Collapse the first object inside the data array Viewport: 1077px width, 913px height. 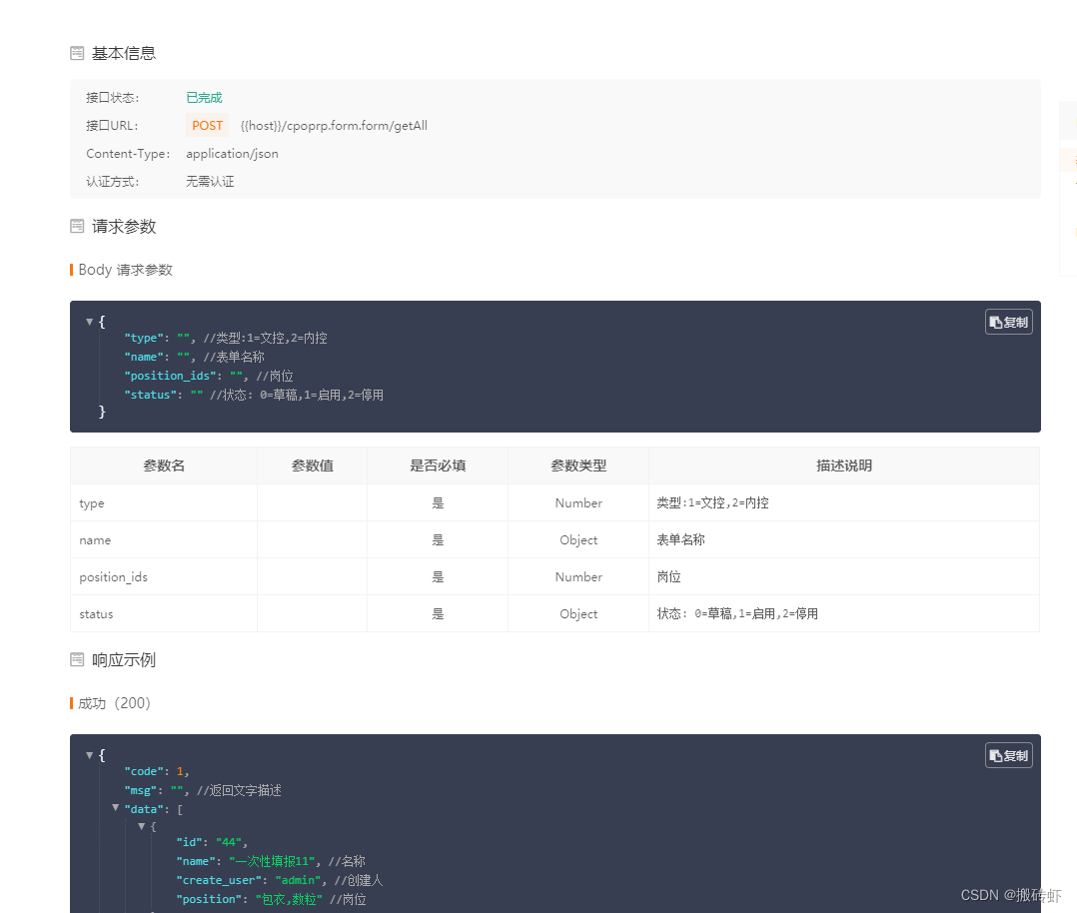pos(142,826)
